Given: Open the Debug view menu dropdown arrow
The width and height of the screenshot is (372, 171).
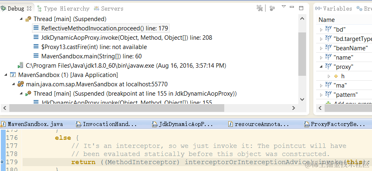Looking at the screenshot, I should coord(283,6).
